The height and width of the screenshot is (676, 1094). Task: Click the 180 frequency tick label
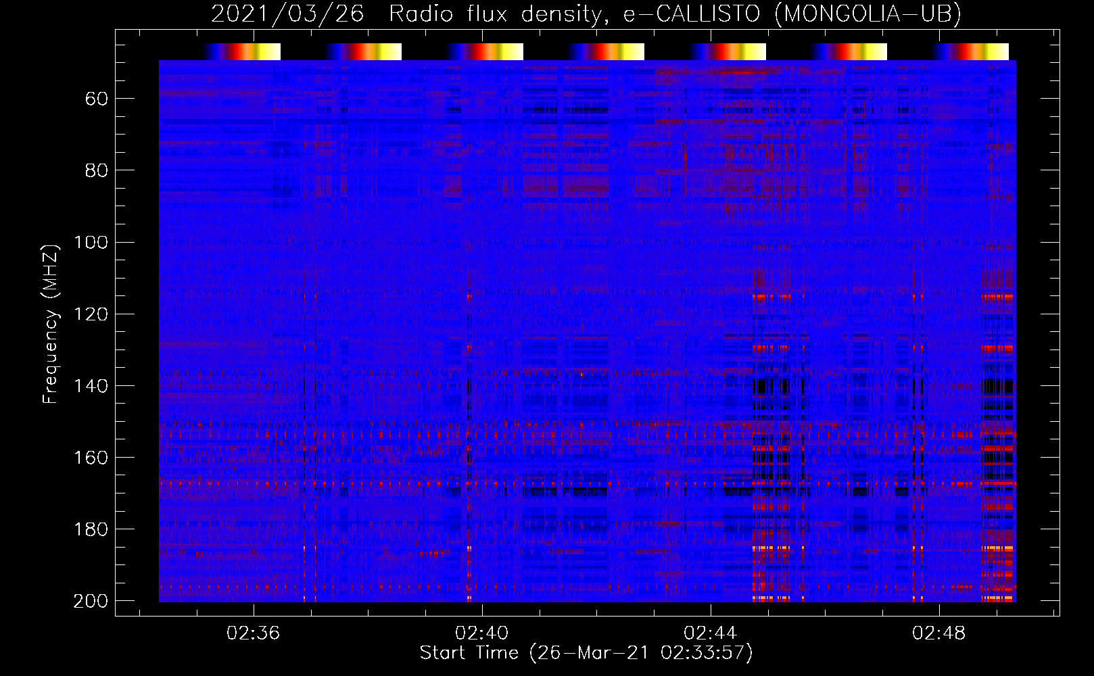click(91, 529)
